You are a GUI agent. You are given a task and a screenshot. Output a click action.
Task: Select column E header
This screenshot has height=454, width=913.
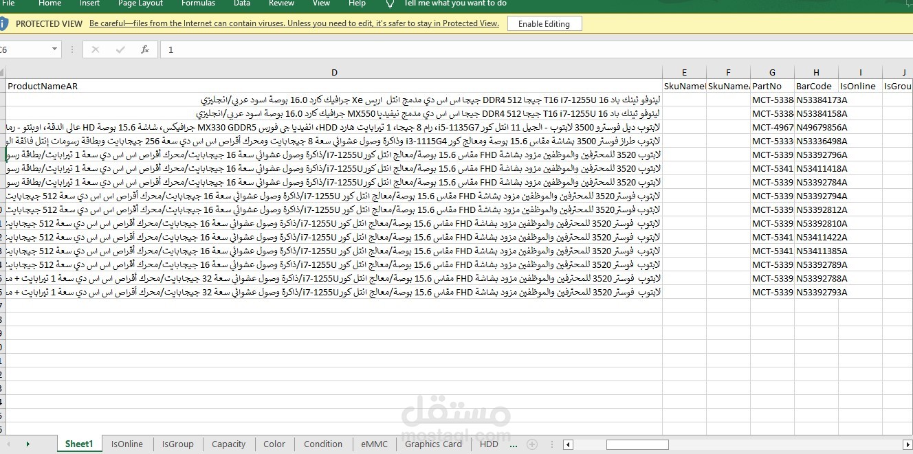685,72
